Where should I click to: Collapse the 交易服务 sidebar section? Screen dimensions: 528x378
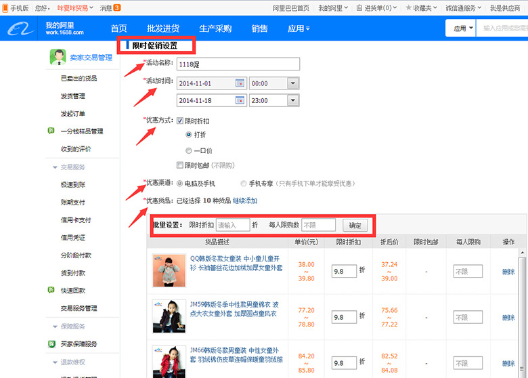[x=55, y=167]
